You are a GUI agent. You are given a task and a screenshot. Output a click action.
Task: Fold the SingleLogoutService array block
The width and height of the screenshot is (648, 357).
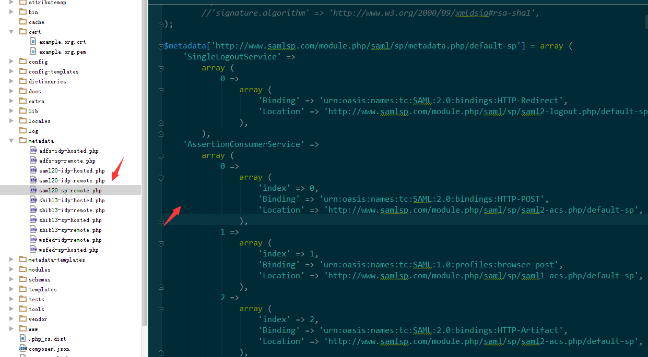pyautogui.click(x=161, y=67)
